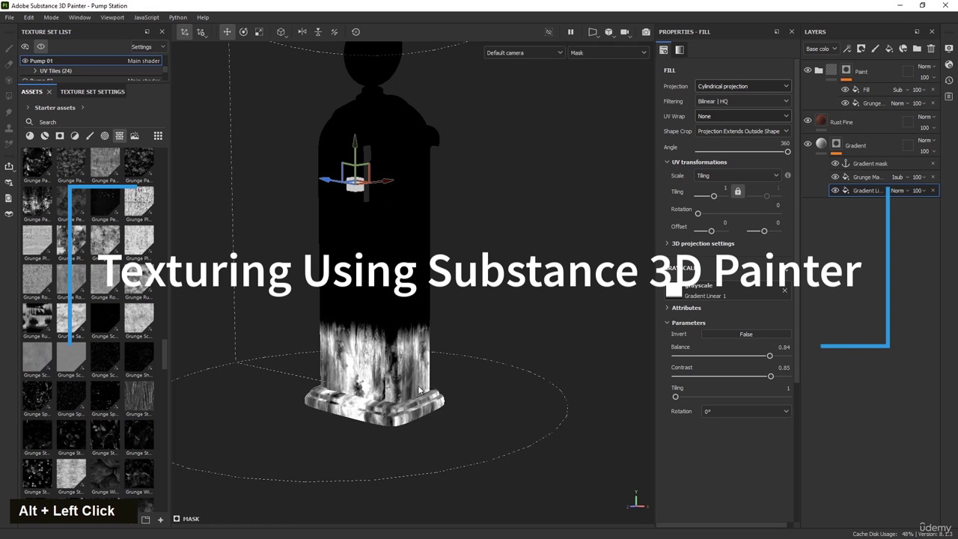958x539 pixels.
Task: Filter assets by Brushes icon
Action: (x=90, y=135)
